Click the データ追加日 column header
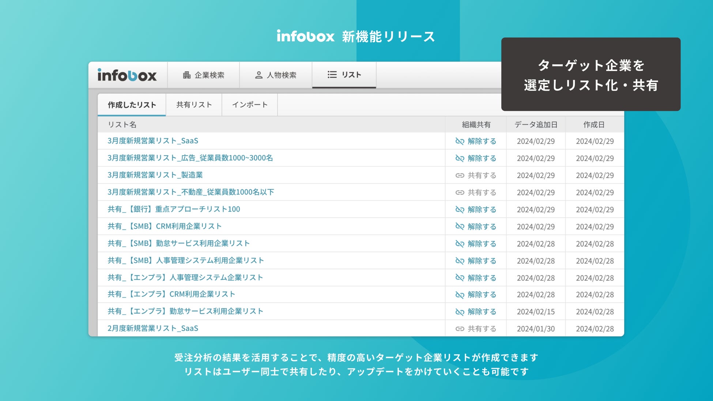 pyautogui.click(x=536, y=125)
